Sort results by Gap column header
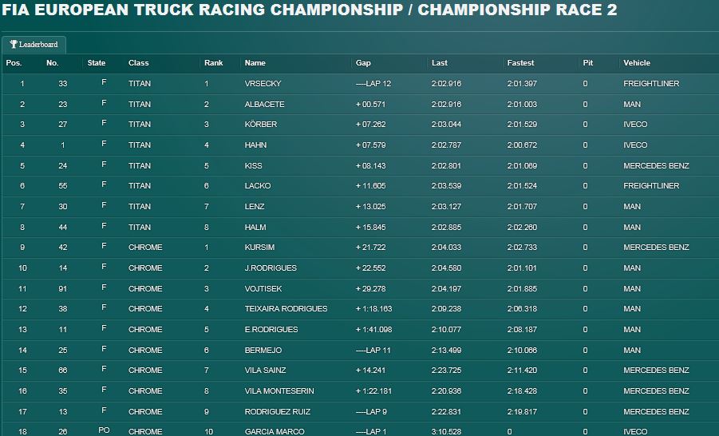This screenshot has height=436, width=719. [364, 63]
